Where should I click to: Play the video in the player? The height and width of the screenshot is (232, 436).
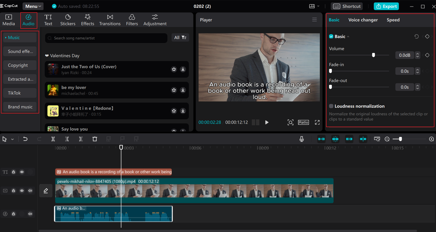pos(267,122)
